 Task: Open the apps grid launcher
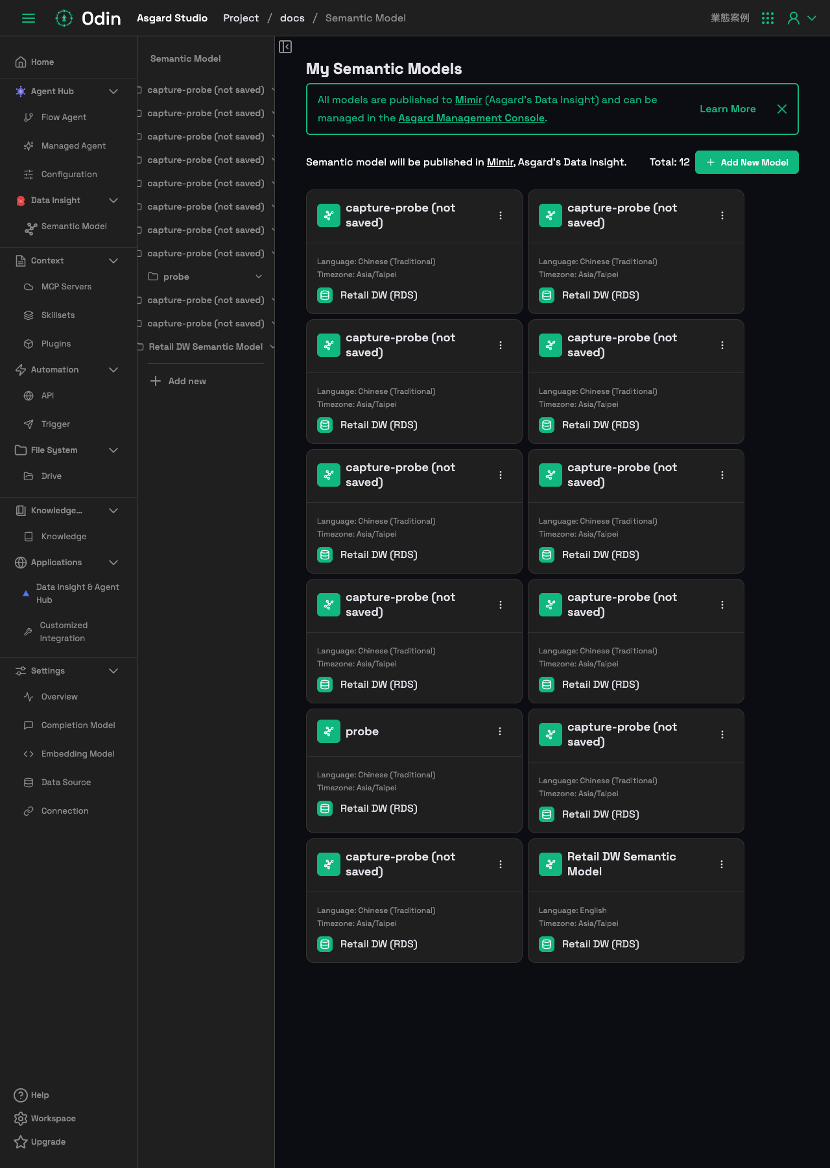tap(768, 18)
